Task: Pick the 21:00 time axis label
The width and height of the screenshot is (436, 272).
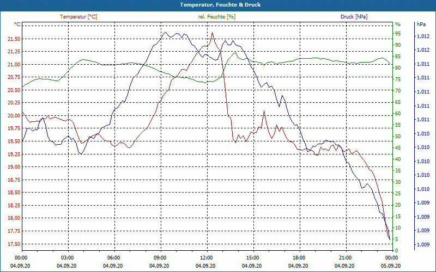Action: (345, 257)
